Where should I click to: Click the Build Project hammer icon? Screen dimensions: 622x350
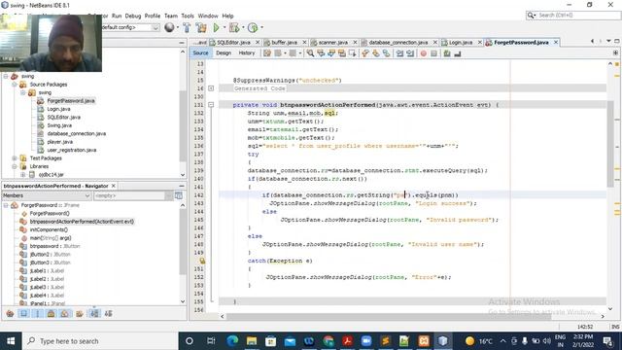(187, 27)
